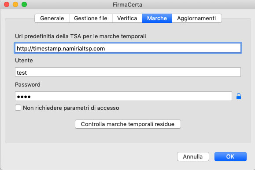Cancel with the Annulla button
Viewport: 255px width, 170px height.
(193, 156)
